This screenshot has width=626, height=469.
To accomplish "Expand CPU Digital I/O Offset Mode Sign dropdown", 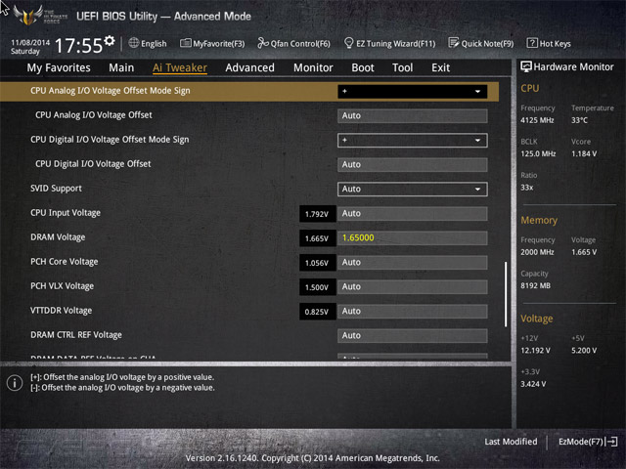I will (x=413, y=141).
